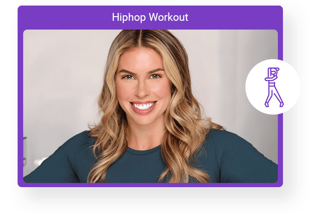320x213 pixels.
Task: Click the purple bottom border of the card
Action: pos(150,185)
